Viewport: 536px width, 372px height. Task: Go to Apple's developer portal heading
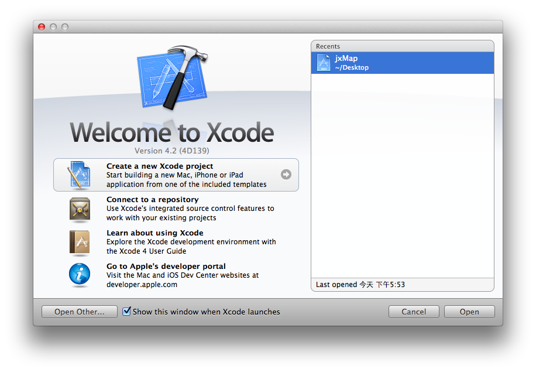(166, 266)
